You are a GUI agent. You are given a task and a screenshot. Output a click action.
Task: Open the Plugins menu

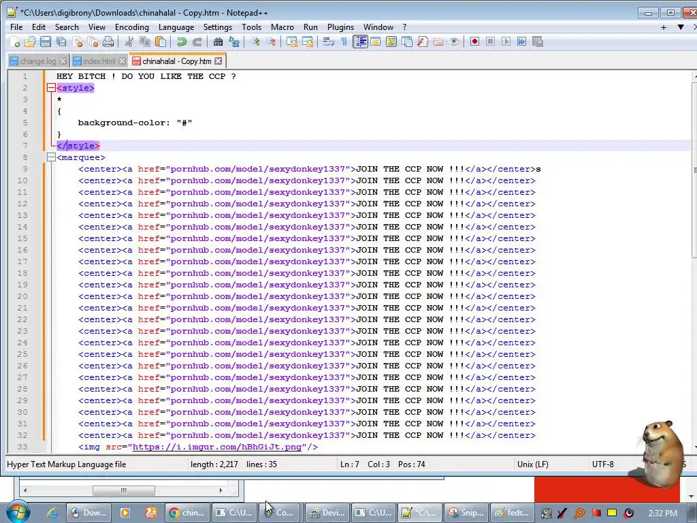point(340,27)
